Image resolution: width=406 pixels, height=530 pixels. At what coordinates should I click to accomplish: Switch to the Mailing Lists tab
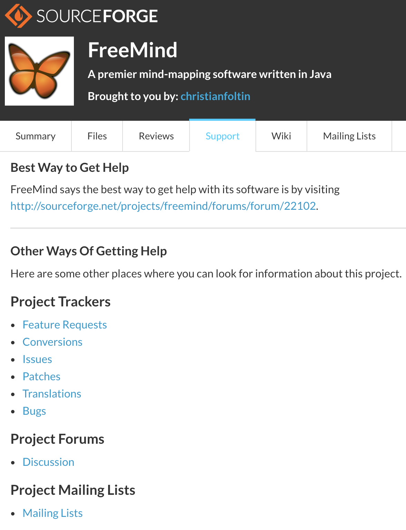[x=349, y=136]
